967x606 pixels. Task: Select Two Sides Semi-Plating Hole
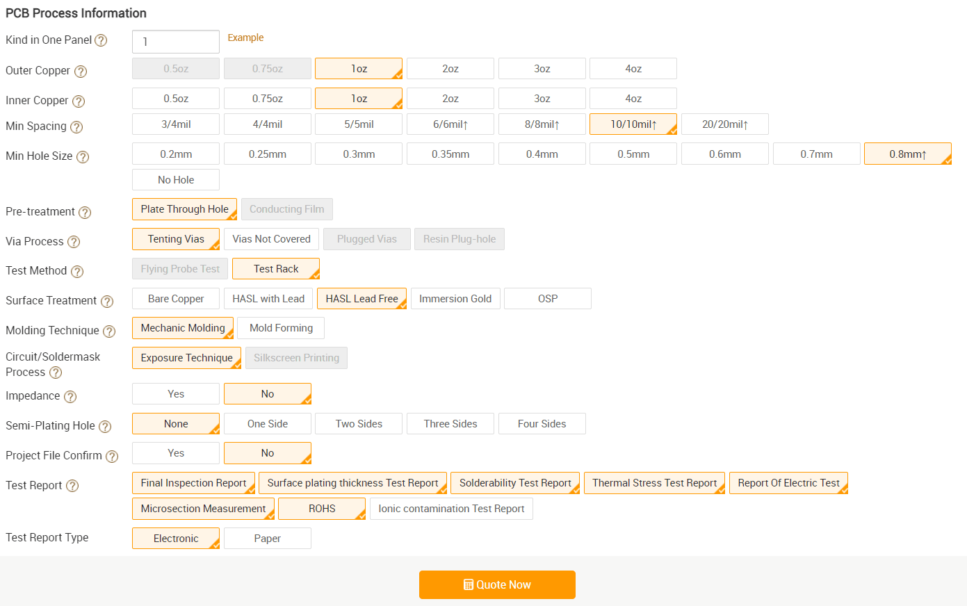tap(359, 424)
